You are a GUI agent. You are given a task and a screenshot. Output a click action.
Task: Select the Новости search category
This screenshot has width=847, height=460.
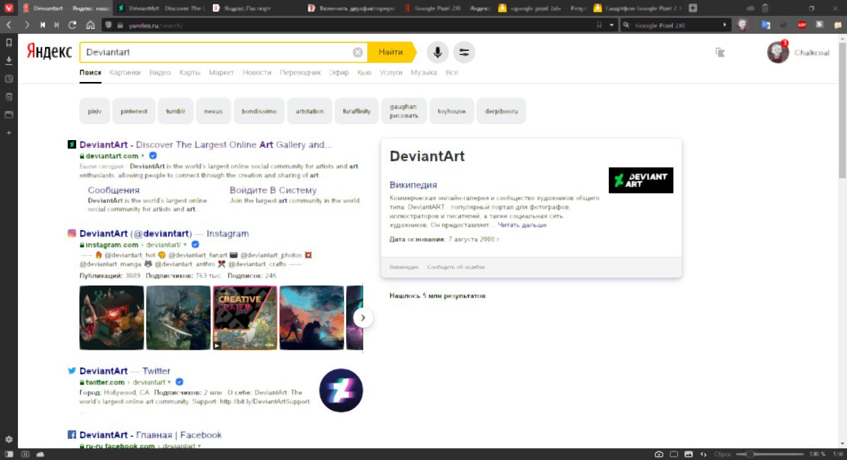(257, 73)
